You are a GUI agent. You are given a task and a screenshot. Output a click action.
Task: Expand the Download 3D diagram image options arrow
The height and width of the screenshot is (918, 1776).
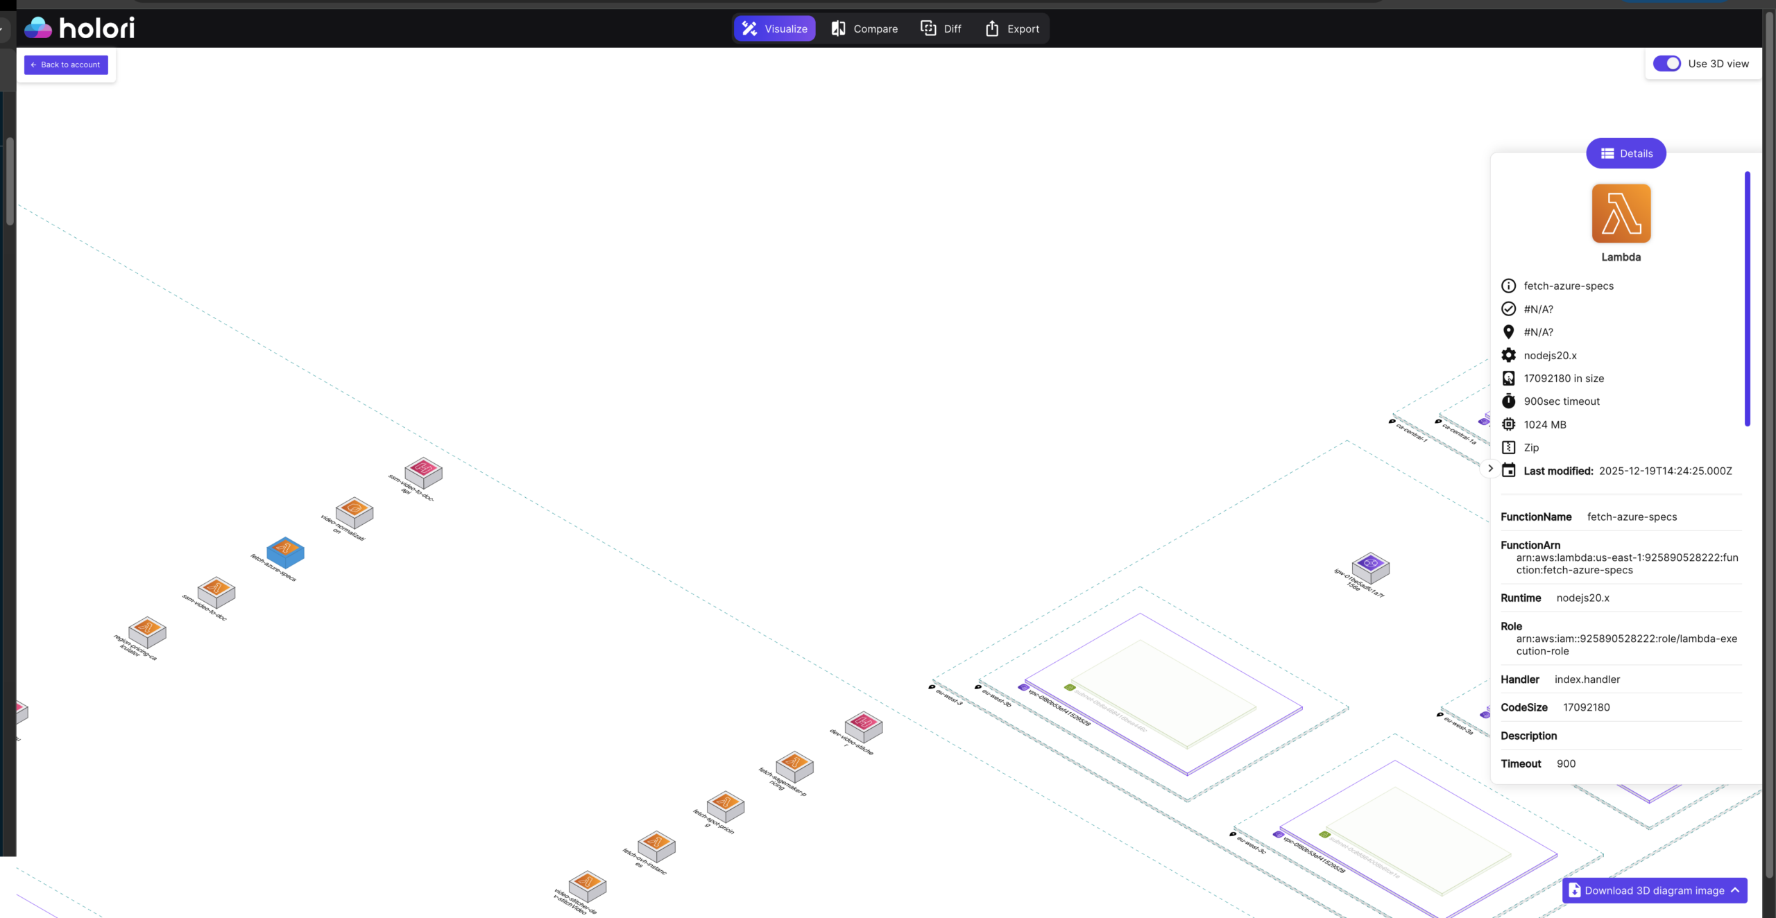coord(1735,890)
